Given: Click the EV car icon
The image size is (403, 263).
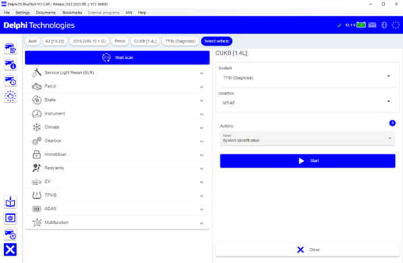Looking at the screenshot, I should [37, 182].
